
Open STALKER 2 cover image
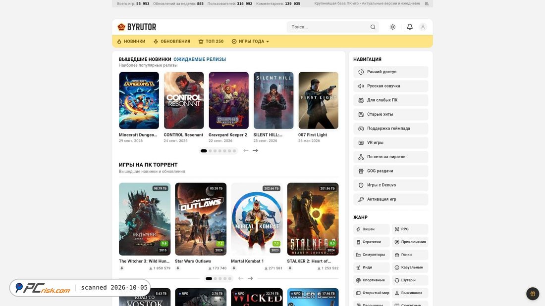click(313, 219)
